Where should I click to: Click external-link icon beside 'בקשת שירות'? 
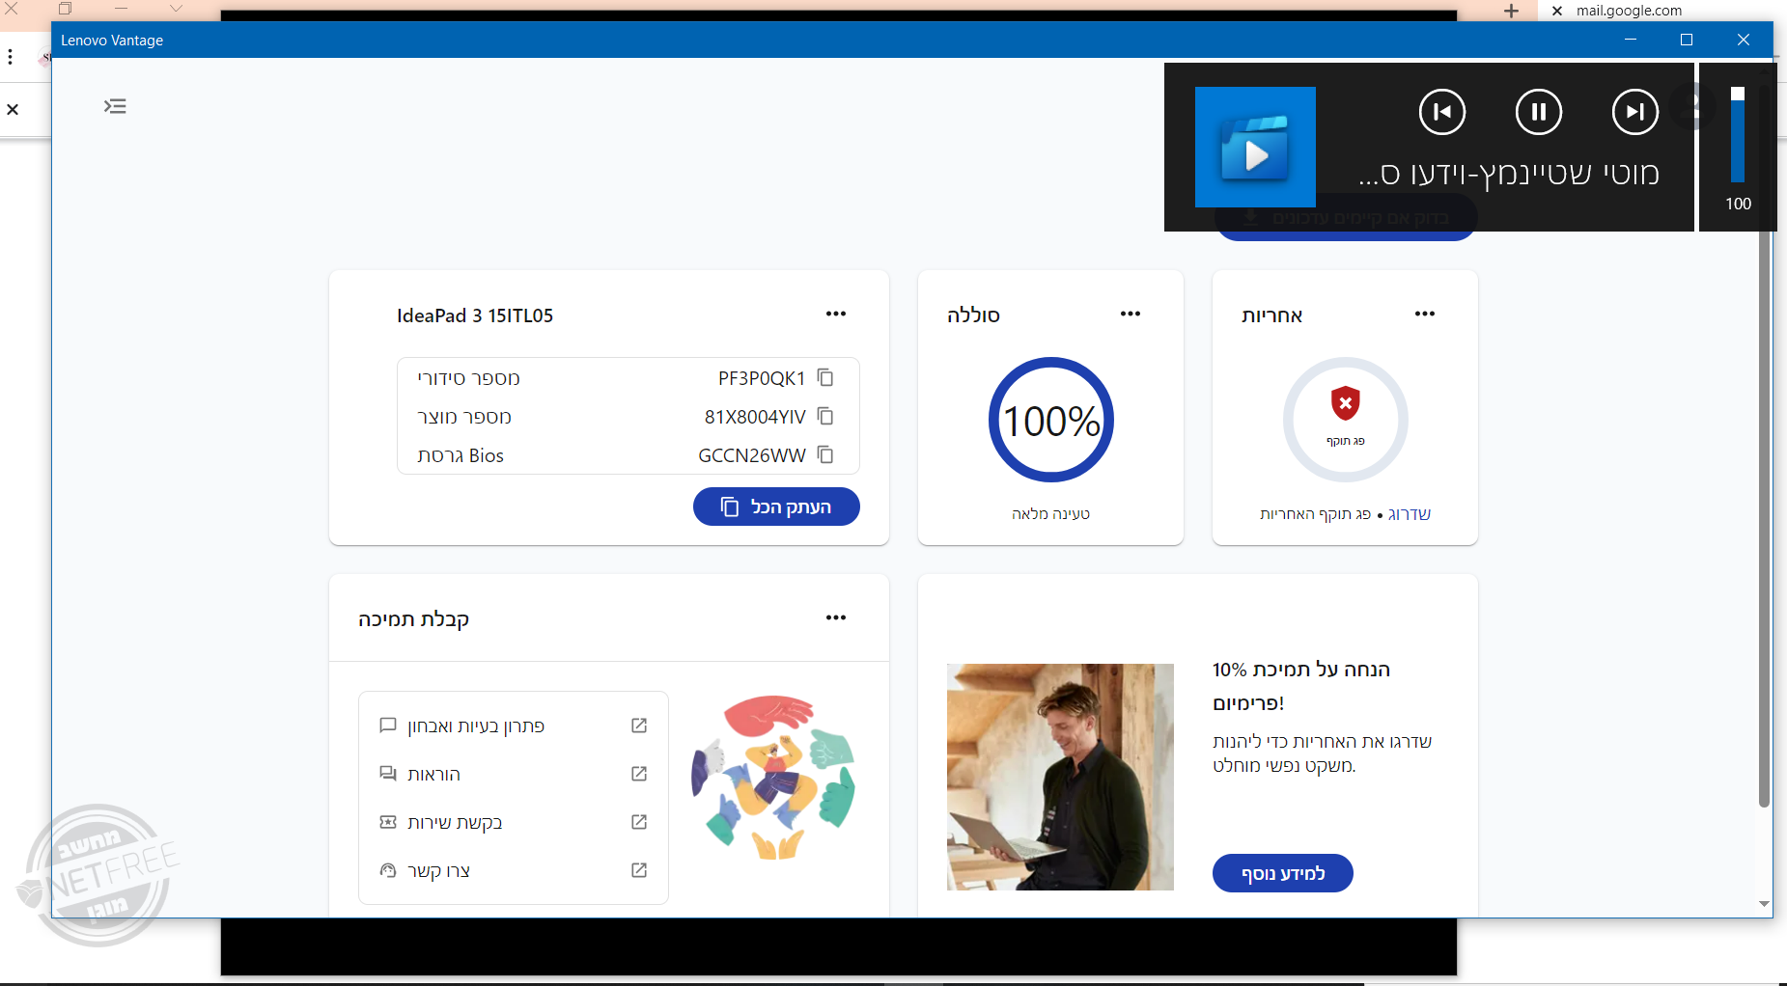point(639,822)
